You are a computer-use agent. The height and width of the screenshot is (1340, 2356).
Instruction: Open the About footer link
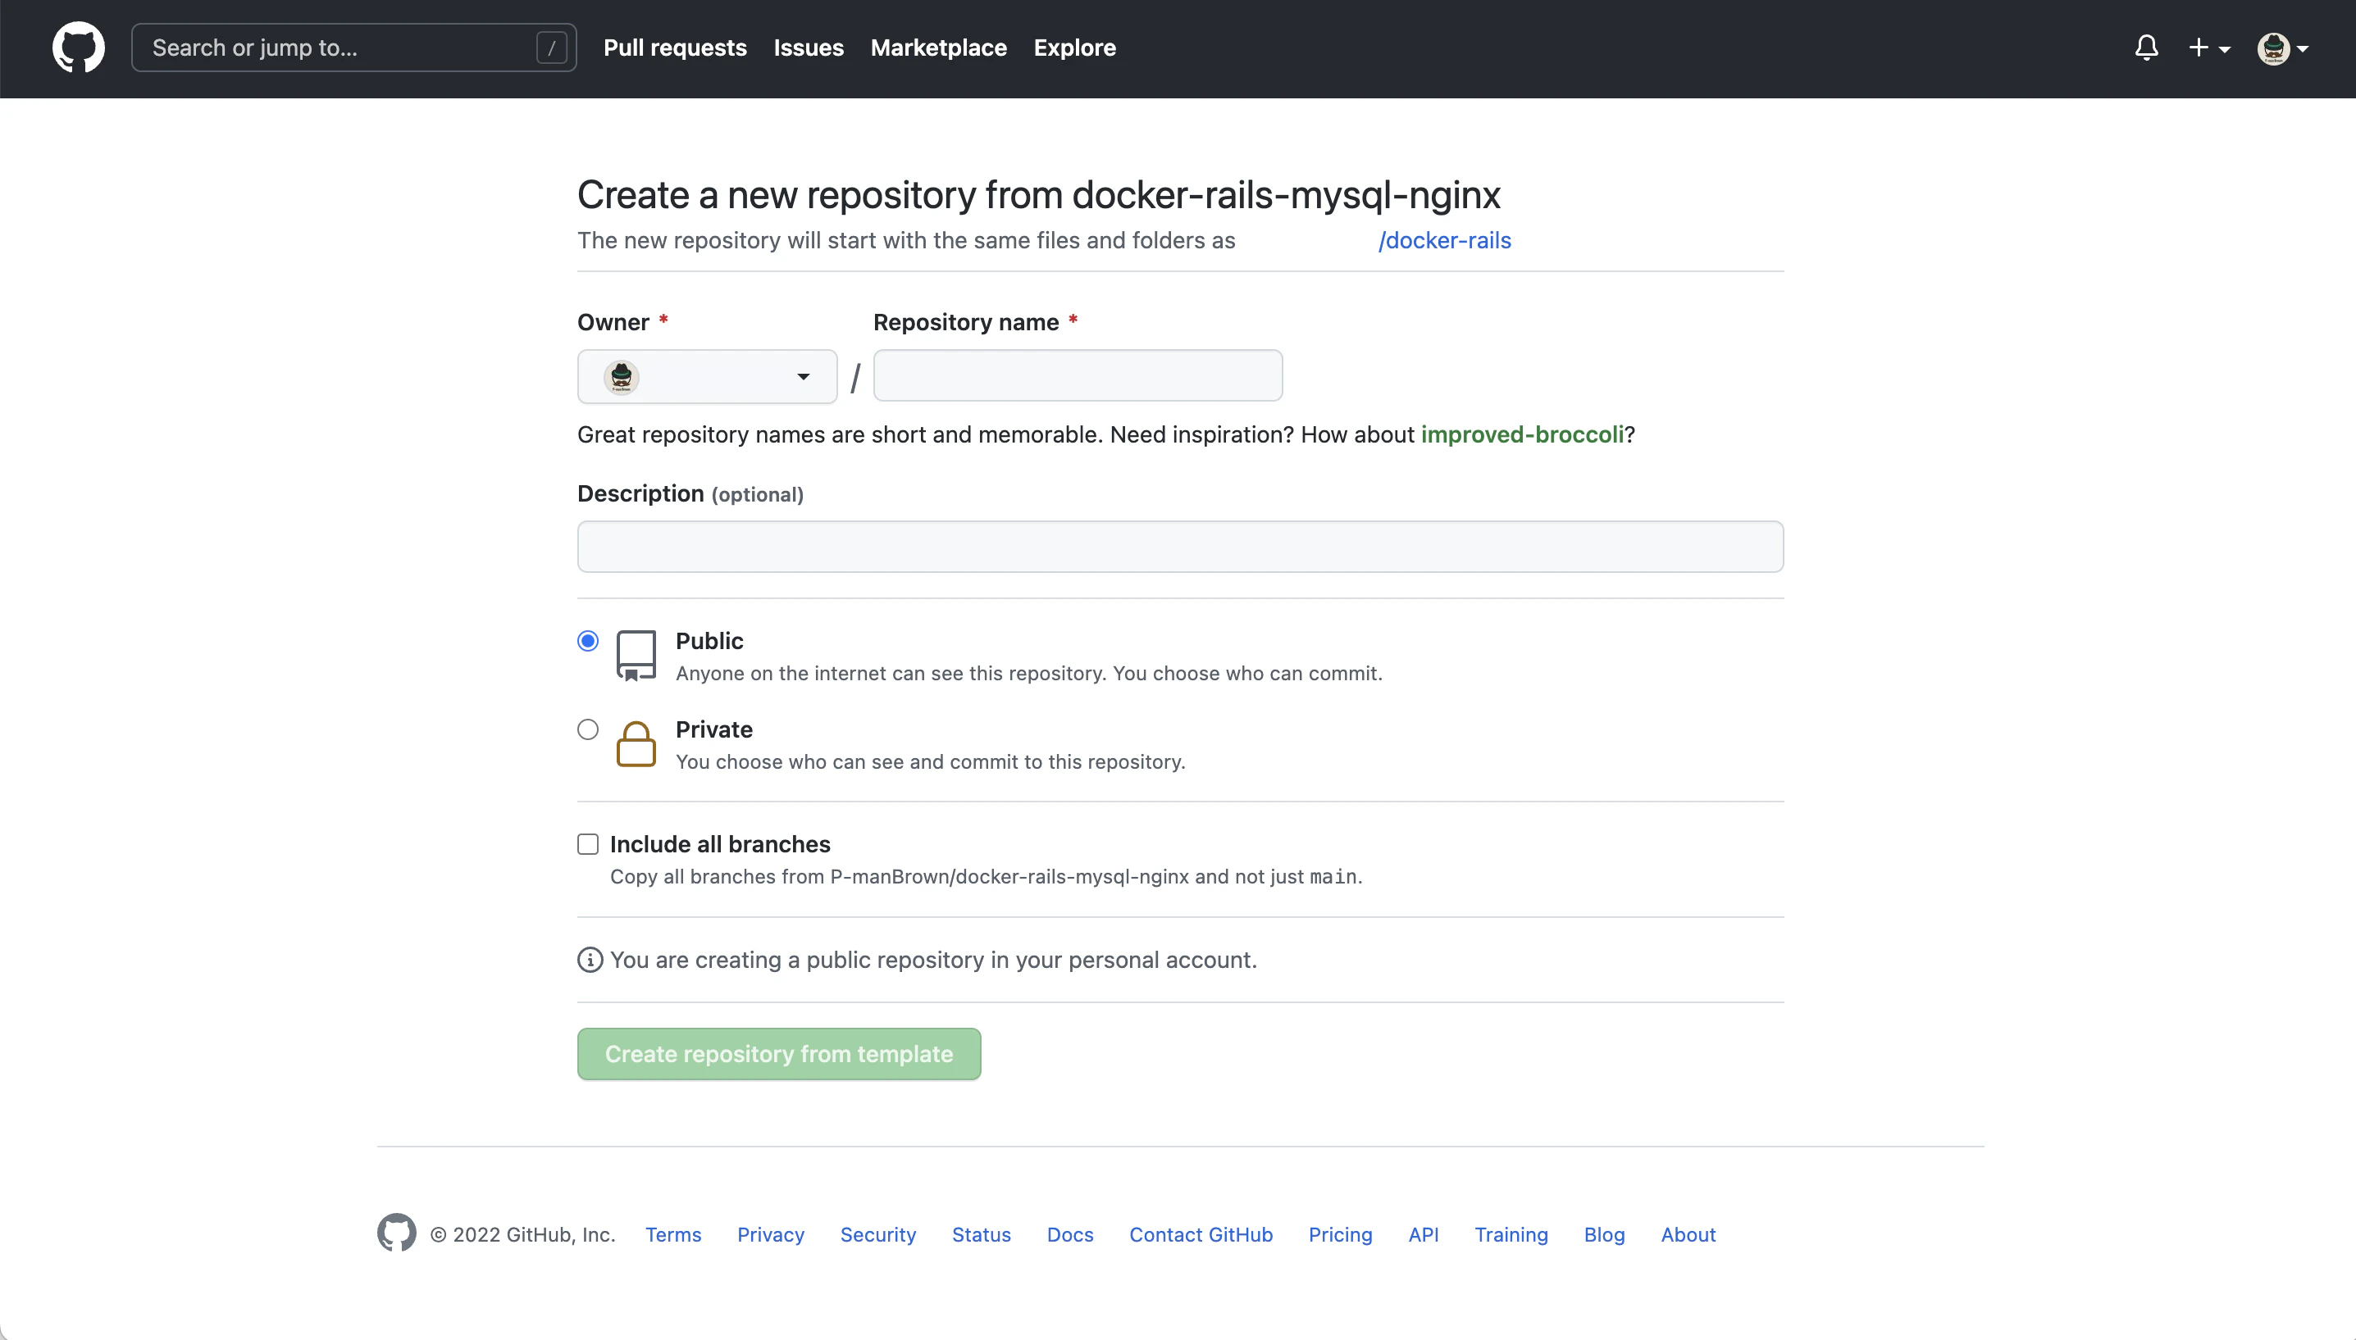coord(1688,1234)
